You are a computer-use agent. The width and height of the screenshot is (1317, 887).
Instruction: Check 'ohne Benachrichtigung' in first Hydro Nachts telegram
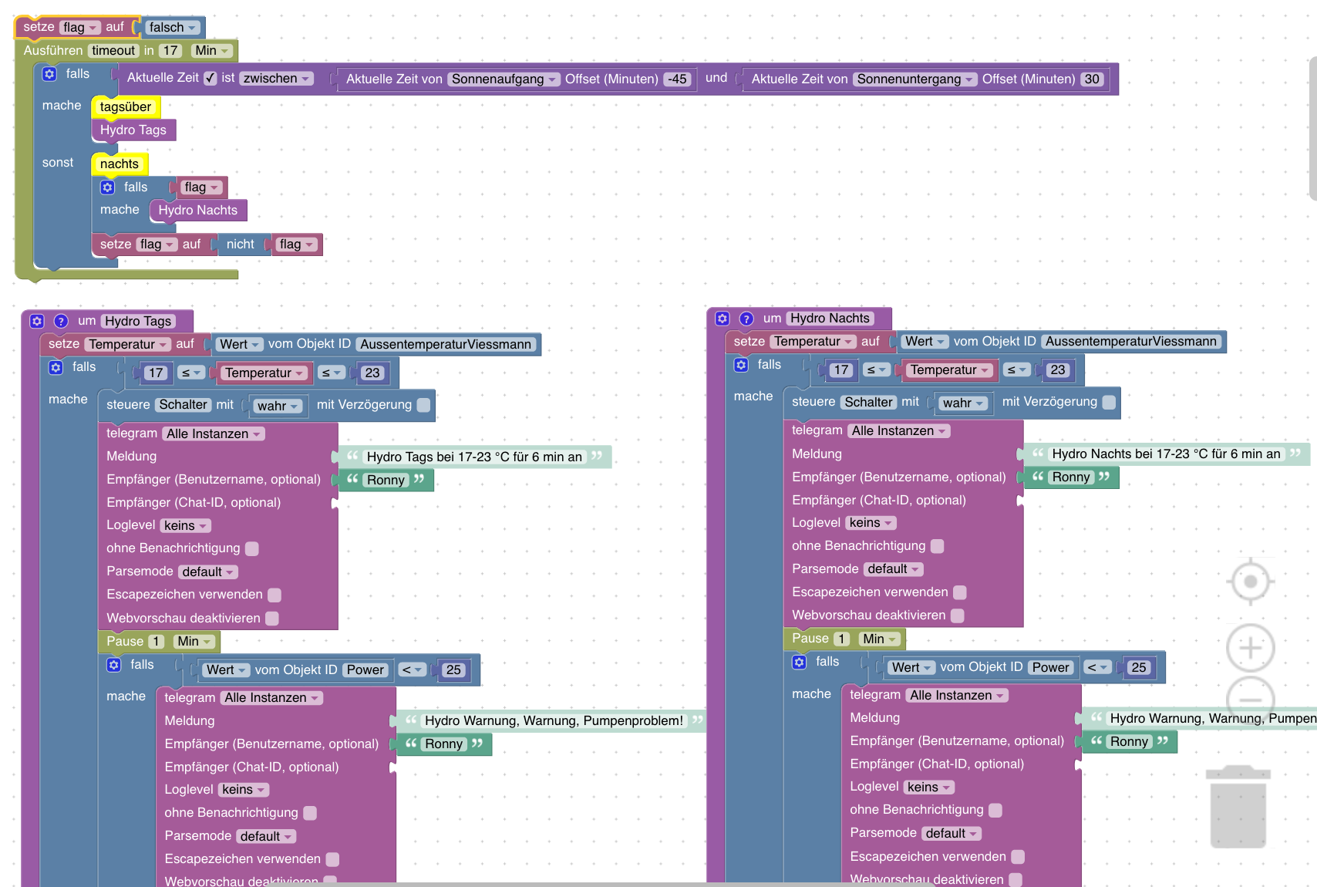[937, 546]
